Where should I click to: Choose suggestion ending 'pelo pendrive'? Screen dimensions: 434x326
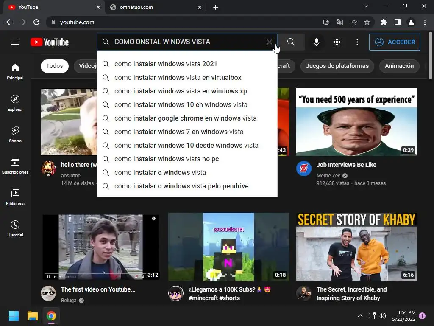pyautogui.click(x=187, y=186)
